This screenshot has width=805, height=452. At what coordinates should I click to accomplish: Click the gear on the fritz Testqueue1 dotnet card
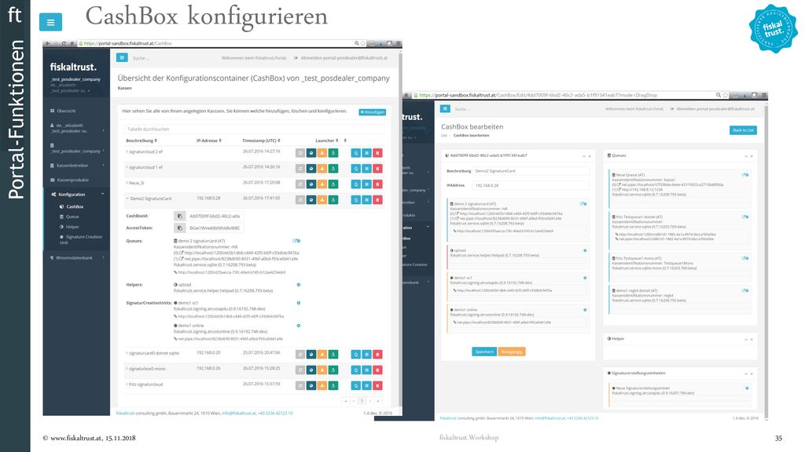click(745, 217)
